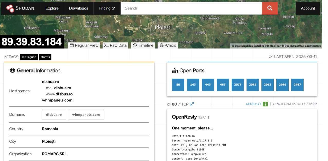The width and height of the screenshot is (328, 161).
Task: Open the Pricing external link
Action: (107, 8)
